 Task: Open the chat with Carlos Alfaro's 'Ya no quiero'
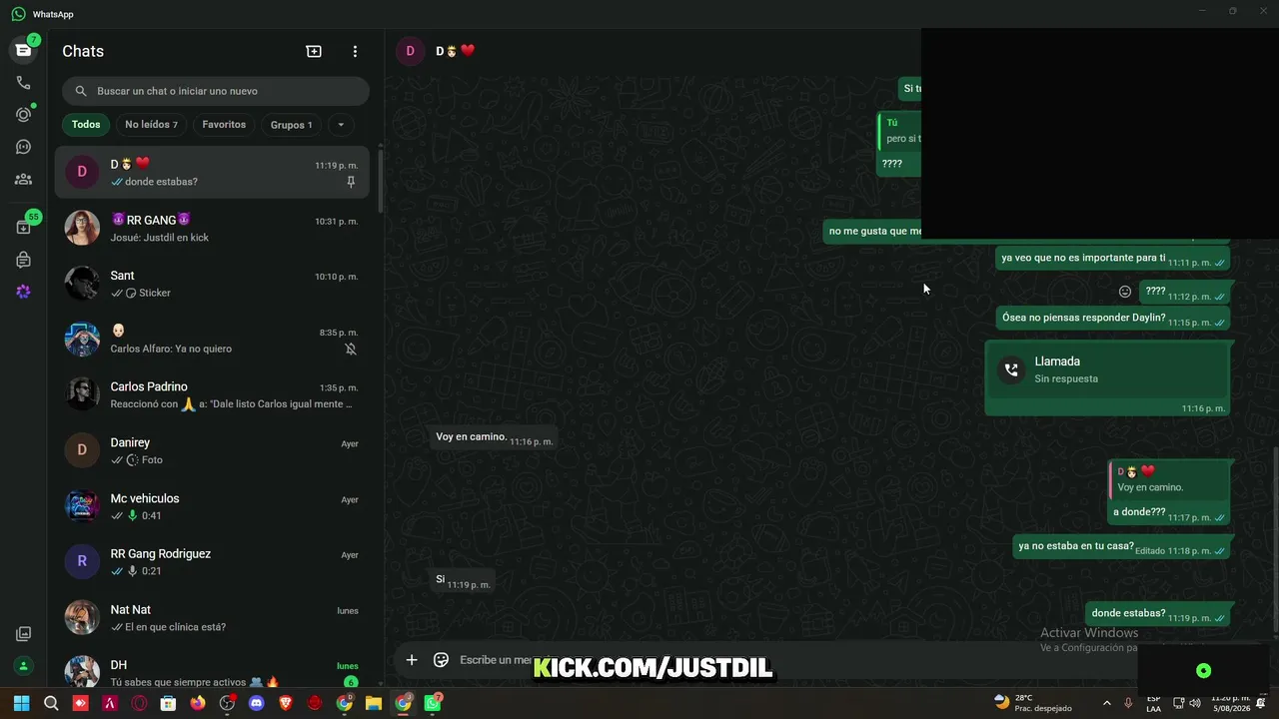pyautogui.click(x=212, y=340)
